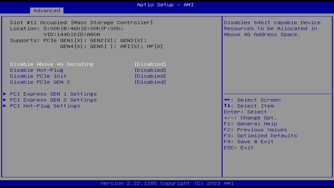Click the help text about 64bit Device Resources
The image size is (334, 188).
click(x=272, y=29)
